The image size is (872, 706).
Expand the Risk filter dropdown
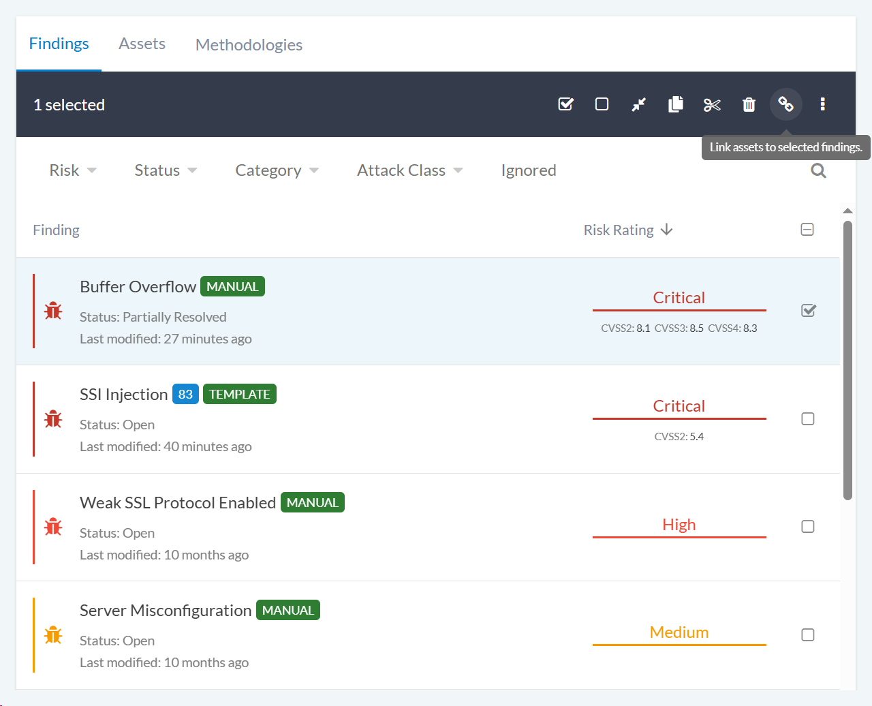click(x=73, y=170)
